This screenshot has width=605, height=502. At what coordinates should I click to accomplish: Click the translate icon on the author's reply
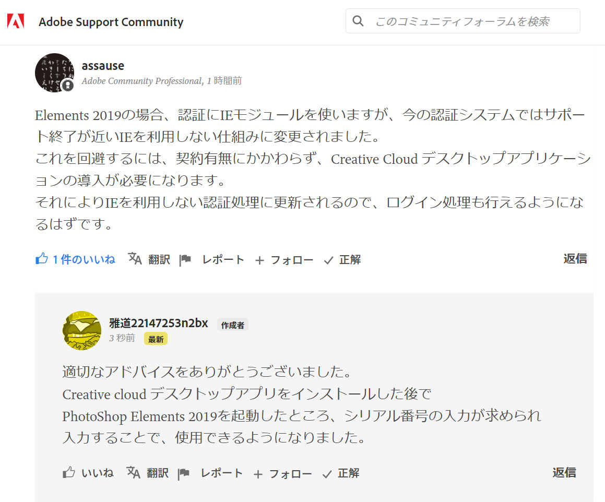coord(133,472)
